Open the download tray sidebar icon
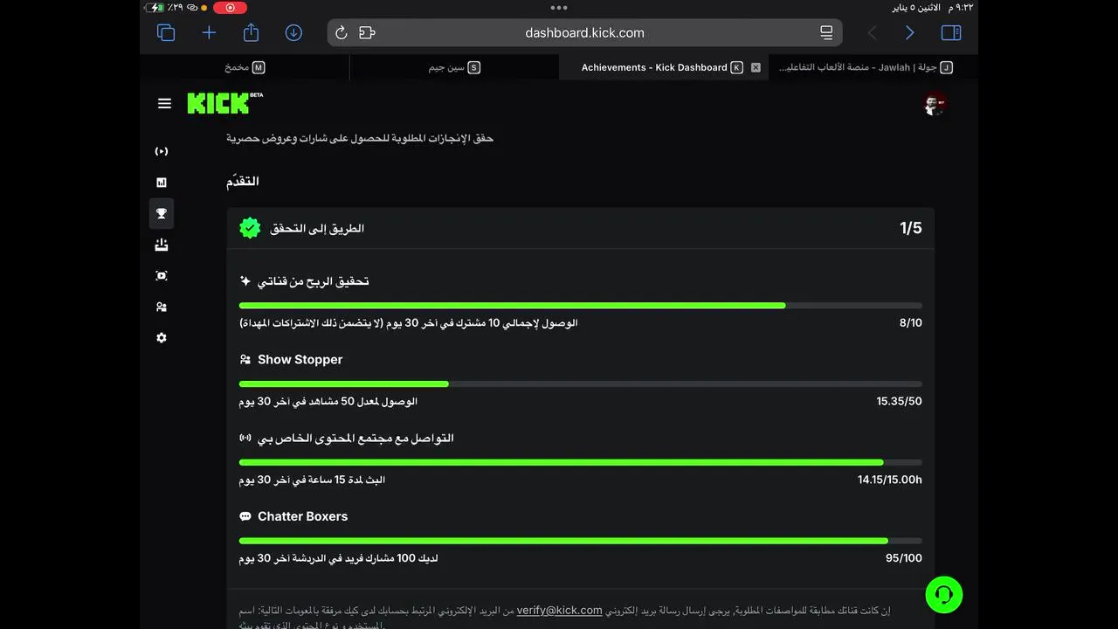This screenshot has height=629, width=1118. (x=162, y=245)
